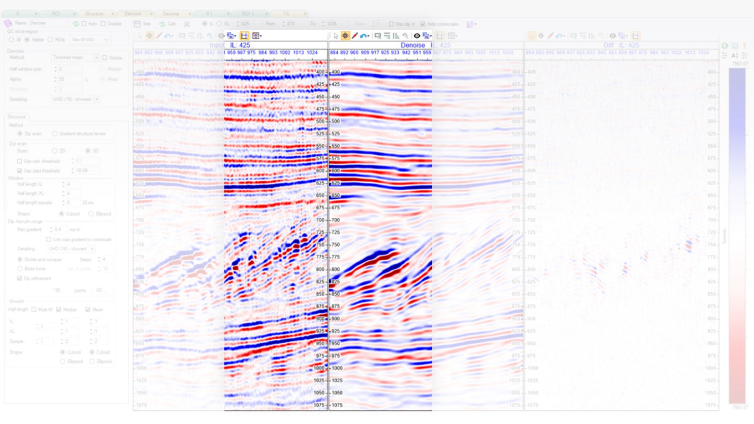Tick the Disable checkbox

103,24
